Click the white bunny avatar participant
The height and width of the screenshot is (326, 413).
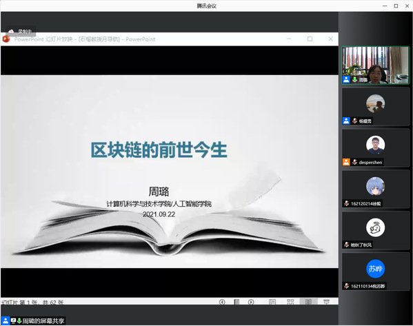tap(375, 227)
